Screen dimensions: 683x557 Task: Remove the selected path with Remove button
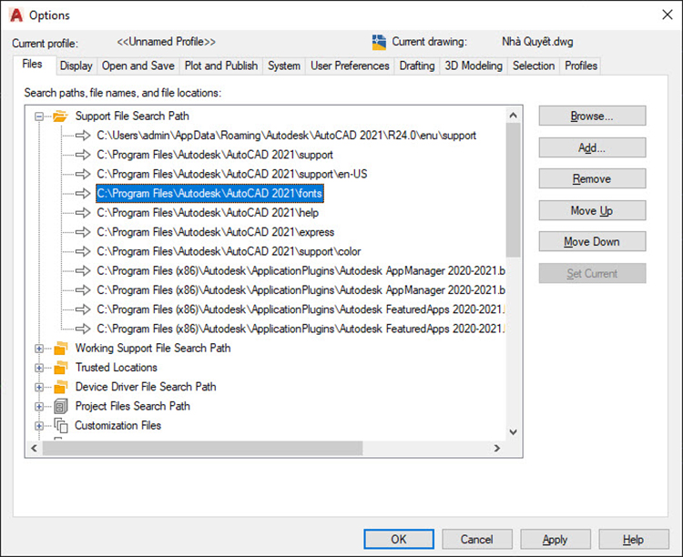[x=592, y=179]
